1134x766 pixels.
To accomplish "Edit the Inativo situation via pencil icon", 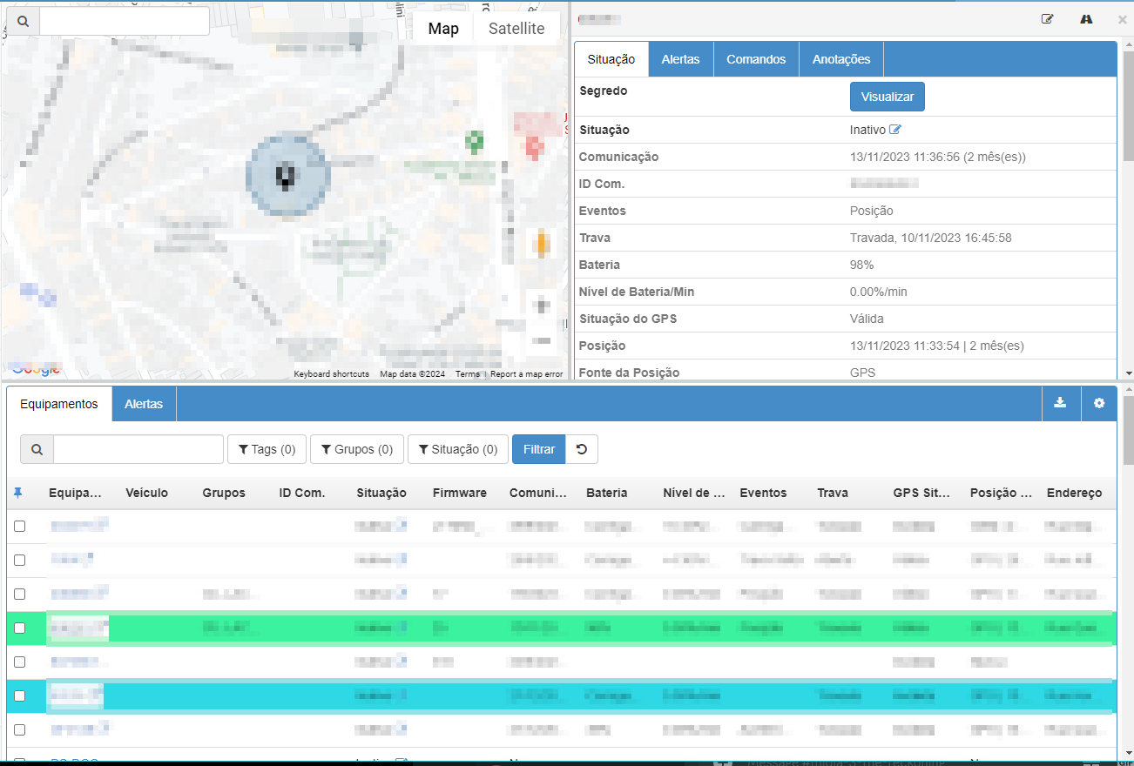I will [894, 130].
